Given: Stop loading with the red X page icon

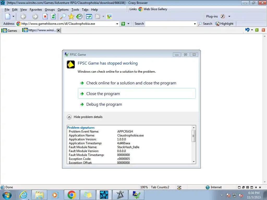Looking at the screenshot, I should [x=45, y=16].
